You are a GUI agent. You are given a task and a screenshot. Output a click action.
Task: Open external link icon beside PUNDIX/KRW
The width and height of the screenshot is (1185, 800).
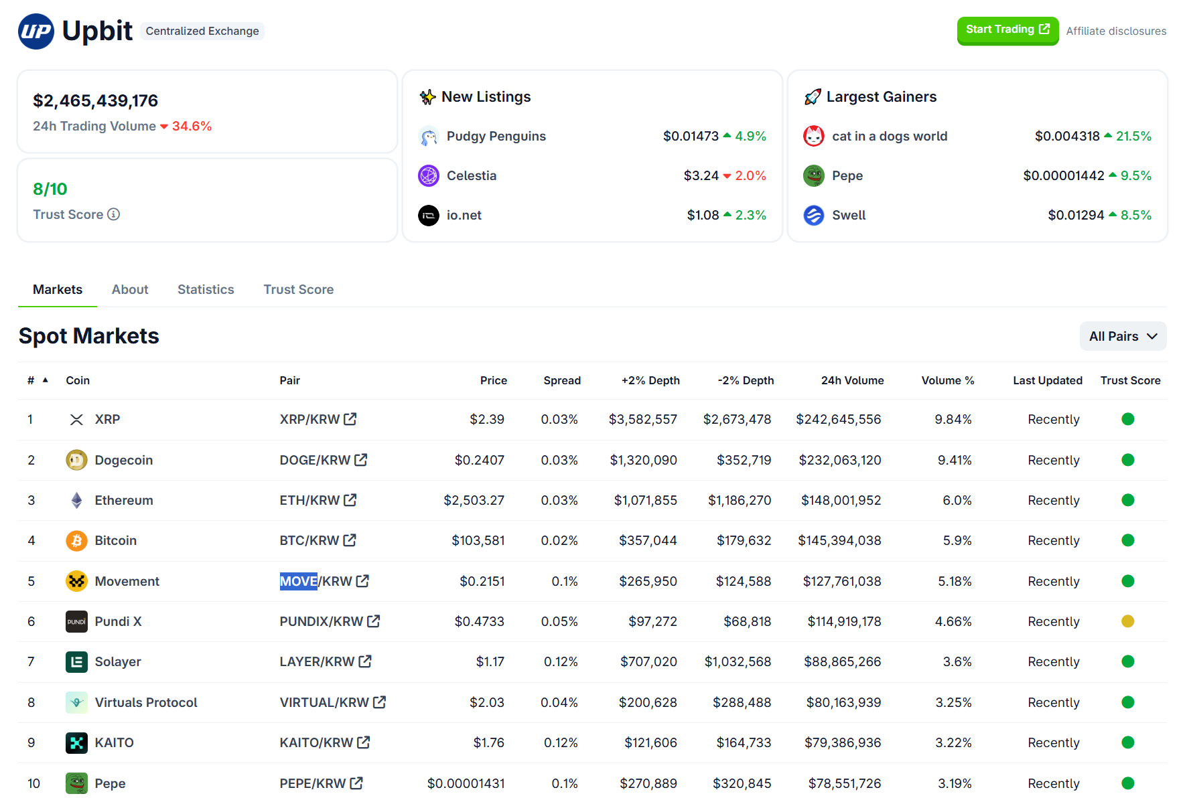click(x=373, y=621)
